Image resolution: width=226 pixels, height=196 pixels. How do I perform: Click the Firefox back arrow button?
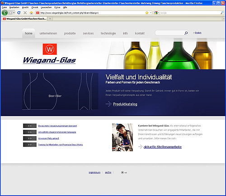pyautogui.click(x=5, y=13)
